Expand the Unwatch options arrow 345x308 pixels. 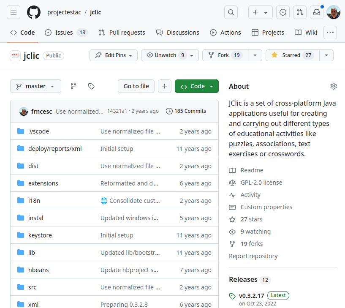point(192,55)
